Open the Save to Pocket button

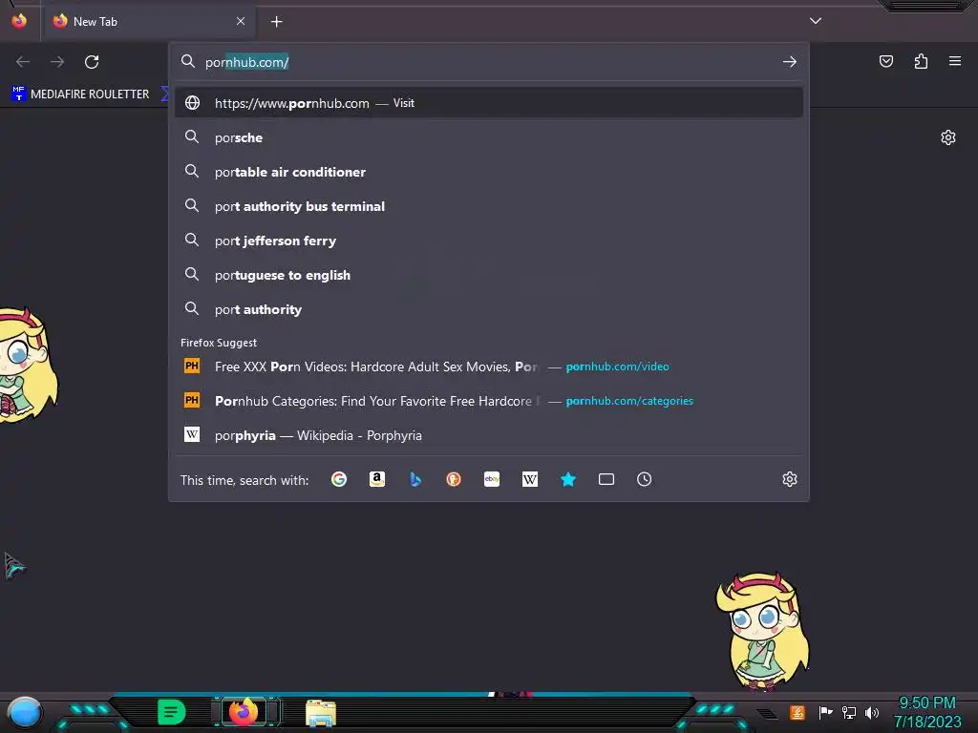[886, 61]
